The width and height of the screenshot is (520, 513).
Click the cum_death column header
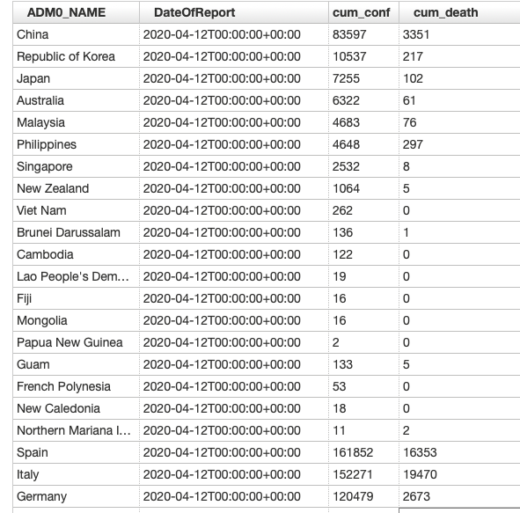pyautogui.click(x=459, y=12)
